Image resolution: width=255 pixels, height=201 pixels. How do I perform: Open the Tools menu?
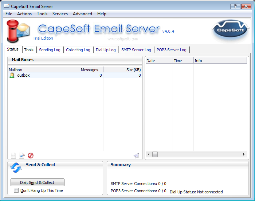tap(42, 14)
